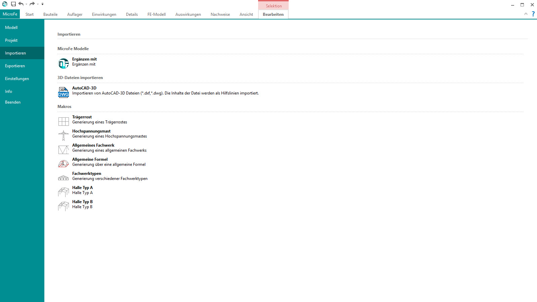Open Allgemeine Formel macro title
Viewport: 537px width, 302px height.
90,159
